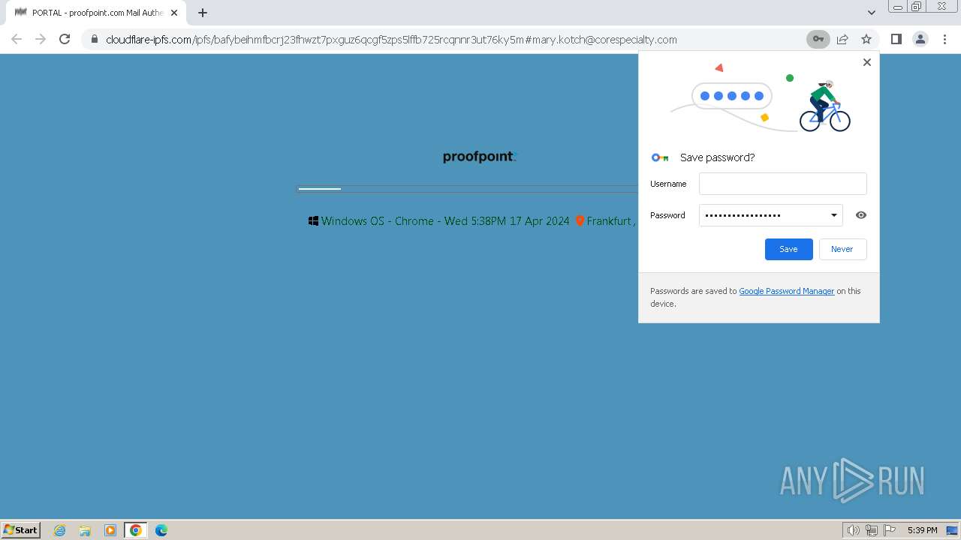Open the network tray icon

(x=872, y=530)
